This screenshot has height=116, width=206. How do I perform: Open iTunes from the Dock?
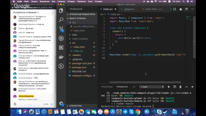100,112
